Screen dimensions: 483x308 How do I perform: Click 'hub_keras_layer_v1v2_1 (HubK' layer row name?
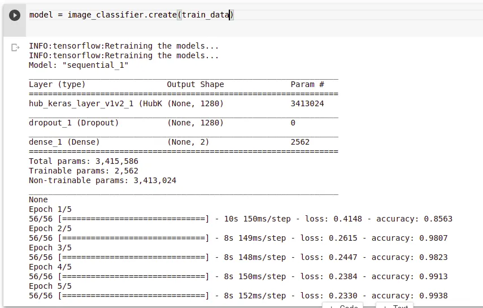[x=95, y=103]
